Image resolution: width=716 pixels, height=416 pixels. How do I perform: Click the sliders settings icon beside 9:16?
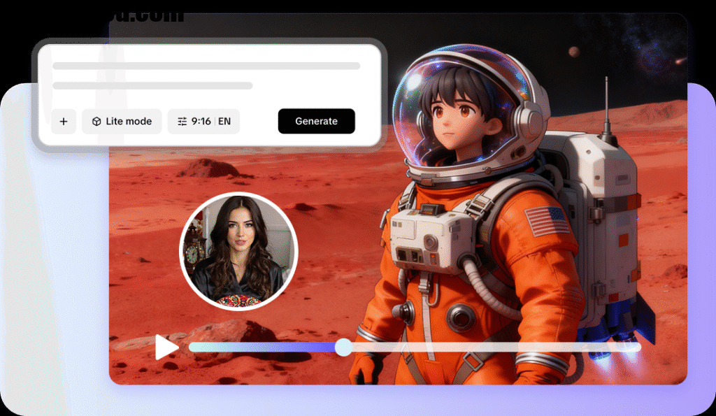click(182, 122)
